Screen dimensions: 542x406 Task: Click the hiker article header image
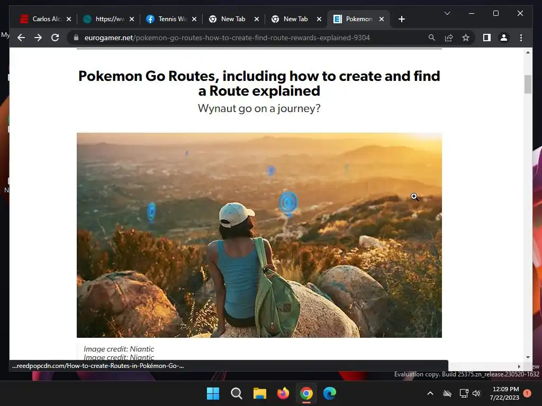pos(259,235)
